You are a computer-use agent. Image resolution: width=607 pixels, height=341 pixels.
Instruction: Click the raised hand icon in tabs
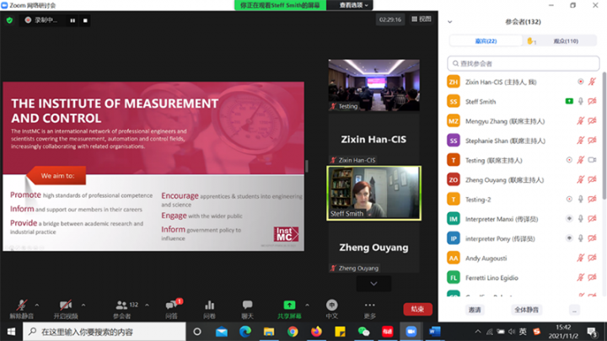coord(531,41)
